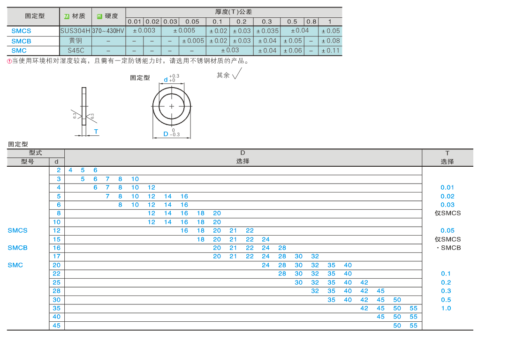Click the D 选择 column header

(243, 157)
